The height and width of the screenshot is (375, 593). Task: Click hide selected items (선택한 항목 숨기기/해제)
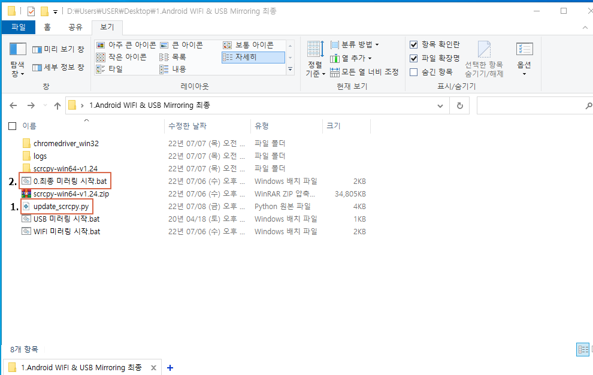point(484,59)
